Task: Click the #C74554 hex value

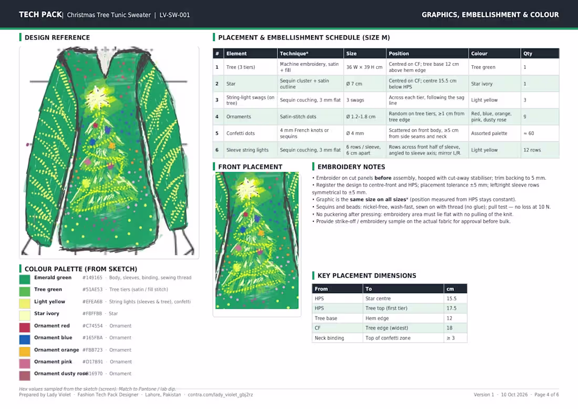Action: 92,325
